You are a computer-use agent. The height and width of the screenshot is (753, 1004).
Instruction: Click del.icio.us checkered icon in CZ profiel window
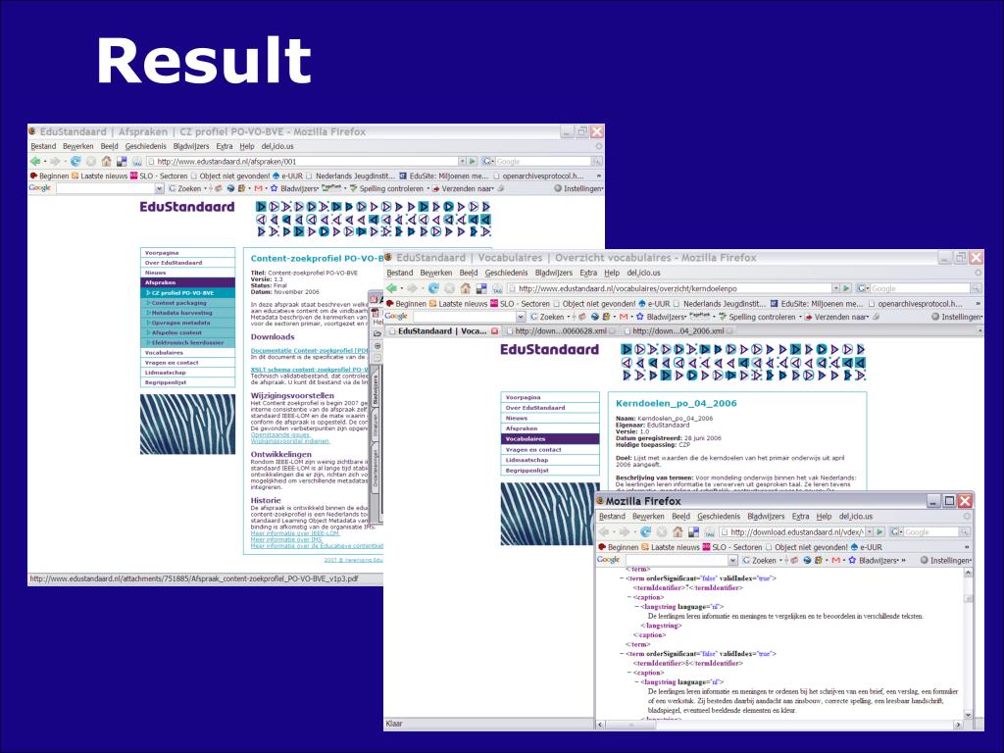coord(121,162)
